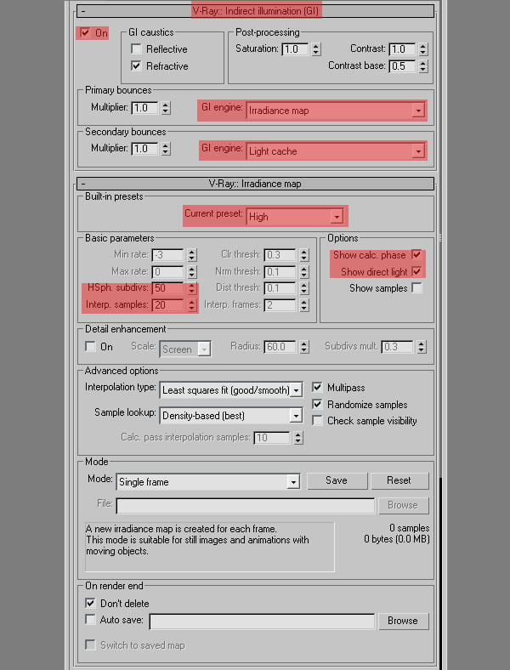Toggle the Don't delete checkbox
The width and height of the screenshot is (510, 670).
pos(90,604)
